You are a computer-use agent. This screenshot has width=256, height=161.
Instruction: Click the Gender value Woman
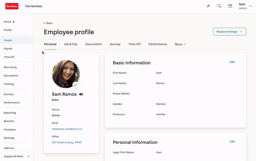(161, 104)
